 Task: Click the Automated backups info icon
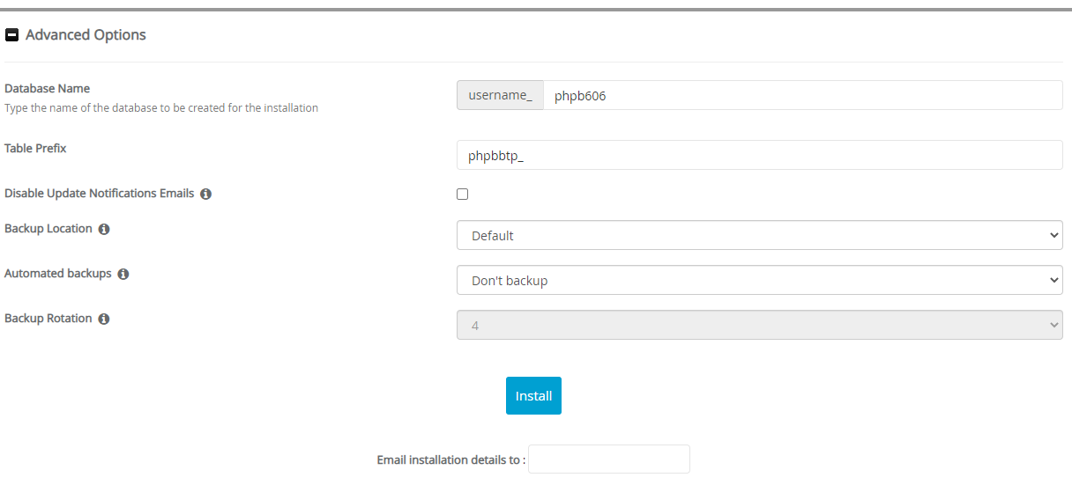[123, 275]
